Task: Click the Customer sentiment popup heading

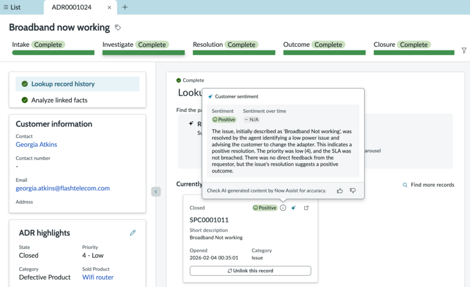Action: pyautogui.click(x=237, y=96)
